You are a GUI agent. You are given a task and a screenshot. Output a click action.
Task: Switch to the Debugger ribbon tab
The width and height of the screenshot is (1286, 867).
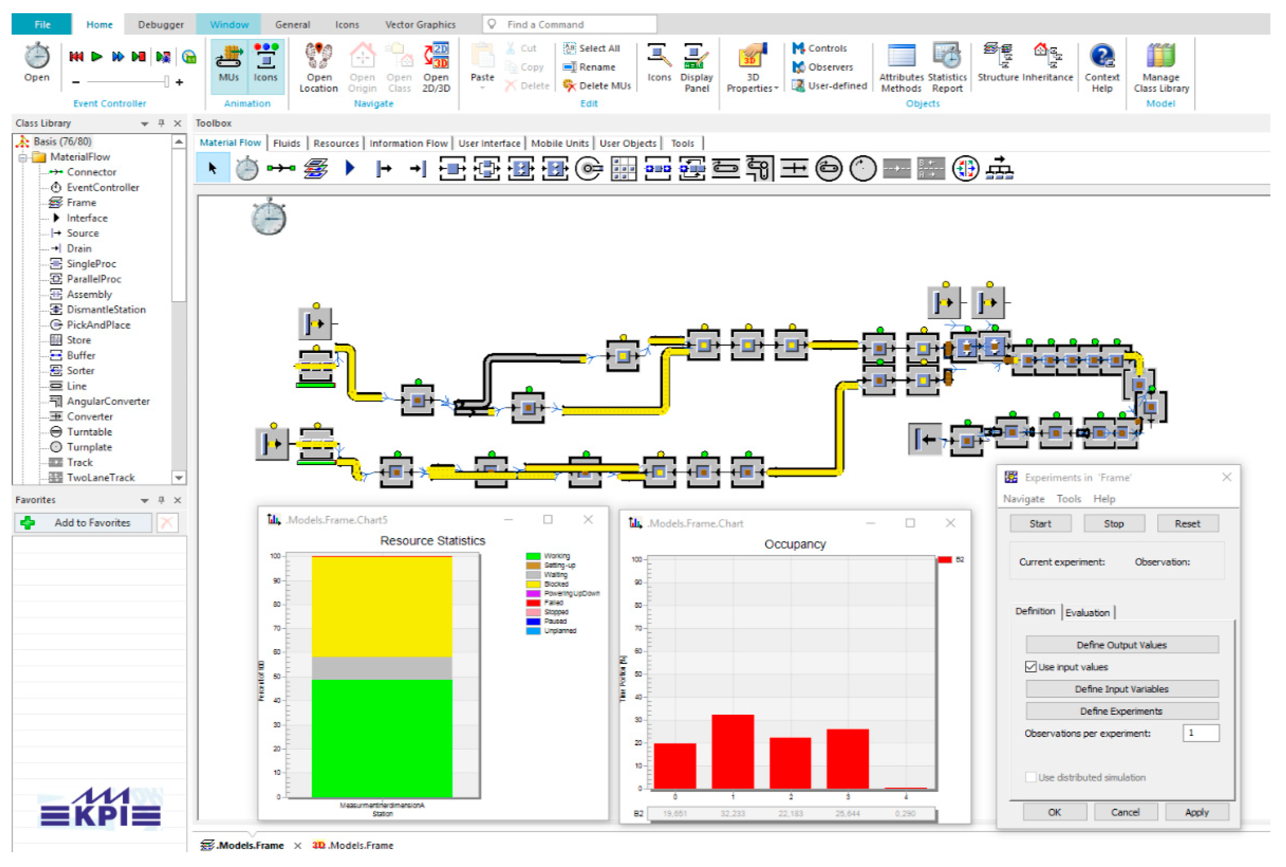160,24
